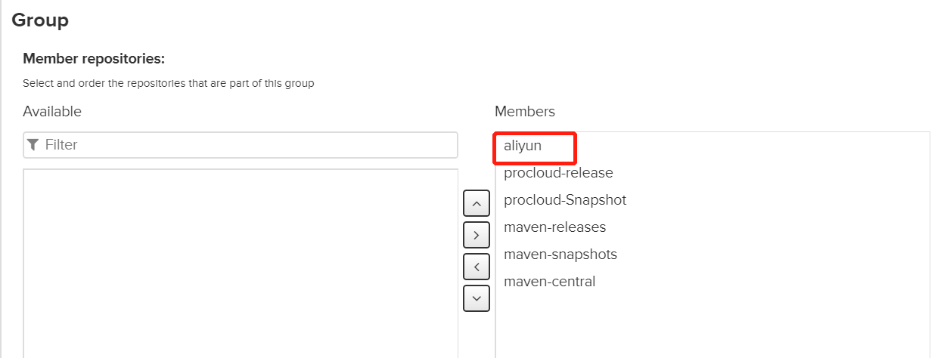Screen dimensions: 947x358
Task: Select maven-releases member
Action: click(x=554, y=227)
